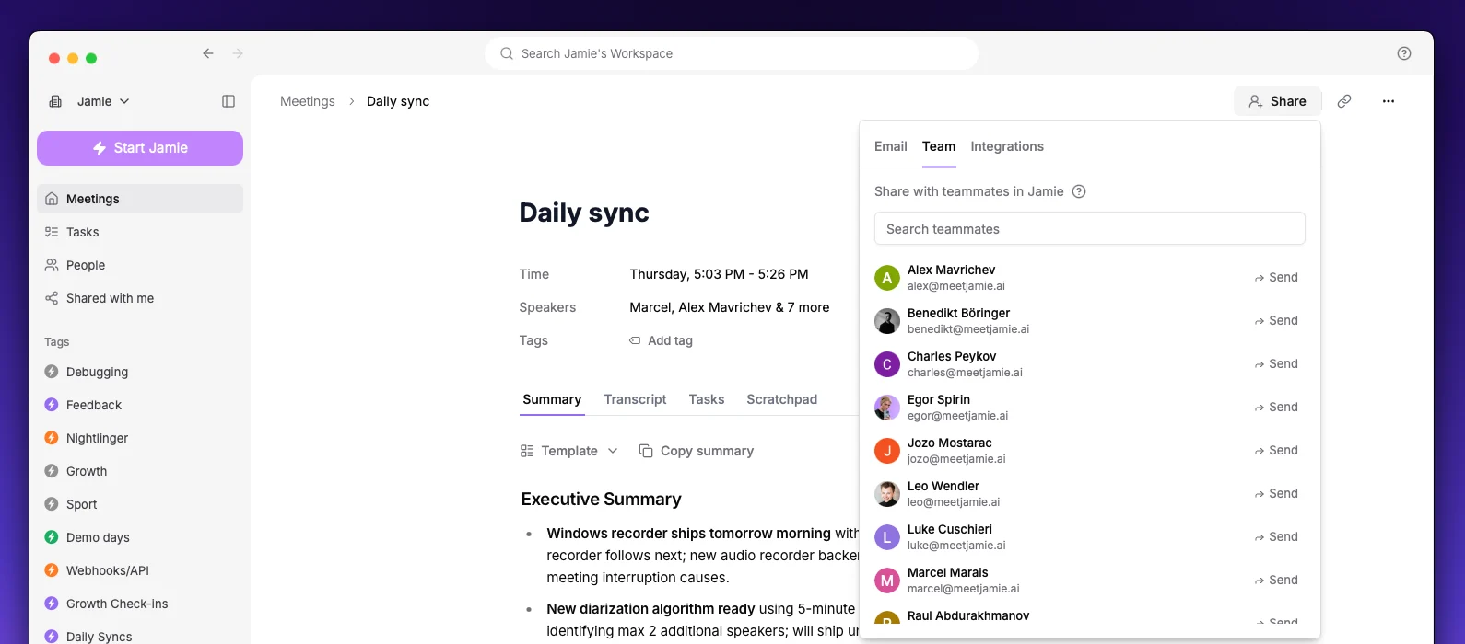Go forward with the right arrow icon
This screenshot has height=644, width=1465.
pos(238,53)
